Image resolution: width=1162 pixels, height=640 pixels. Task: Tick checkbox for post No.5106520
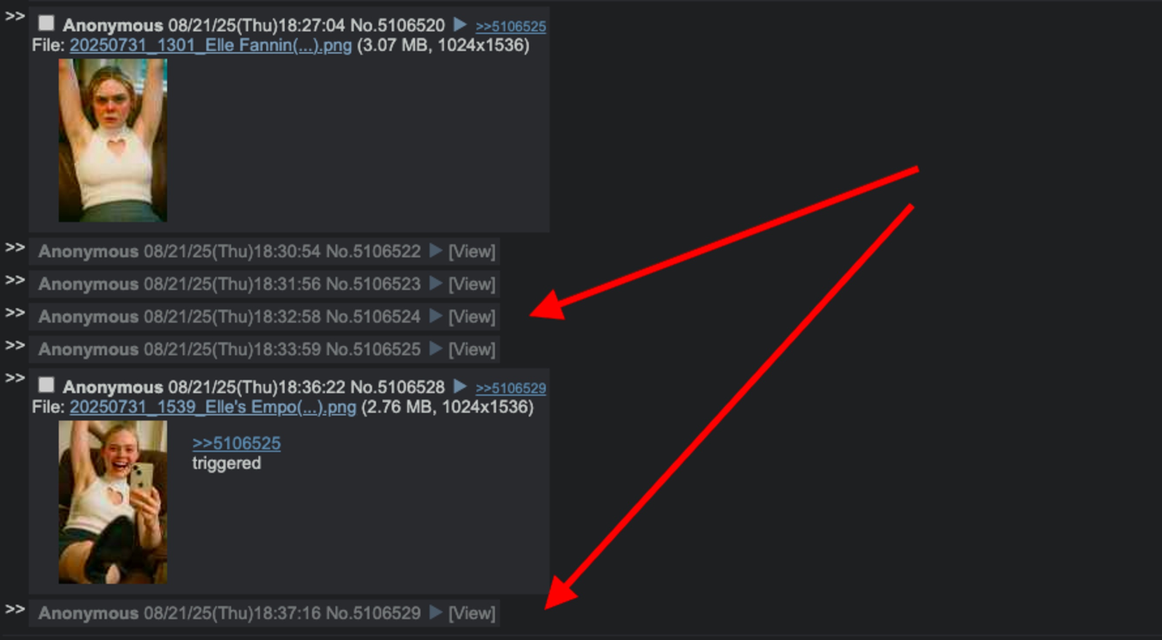(46, 23)
